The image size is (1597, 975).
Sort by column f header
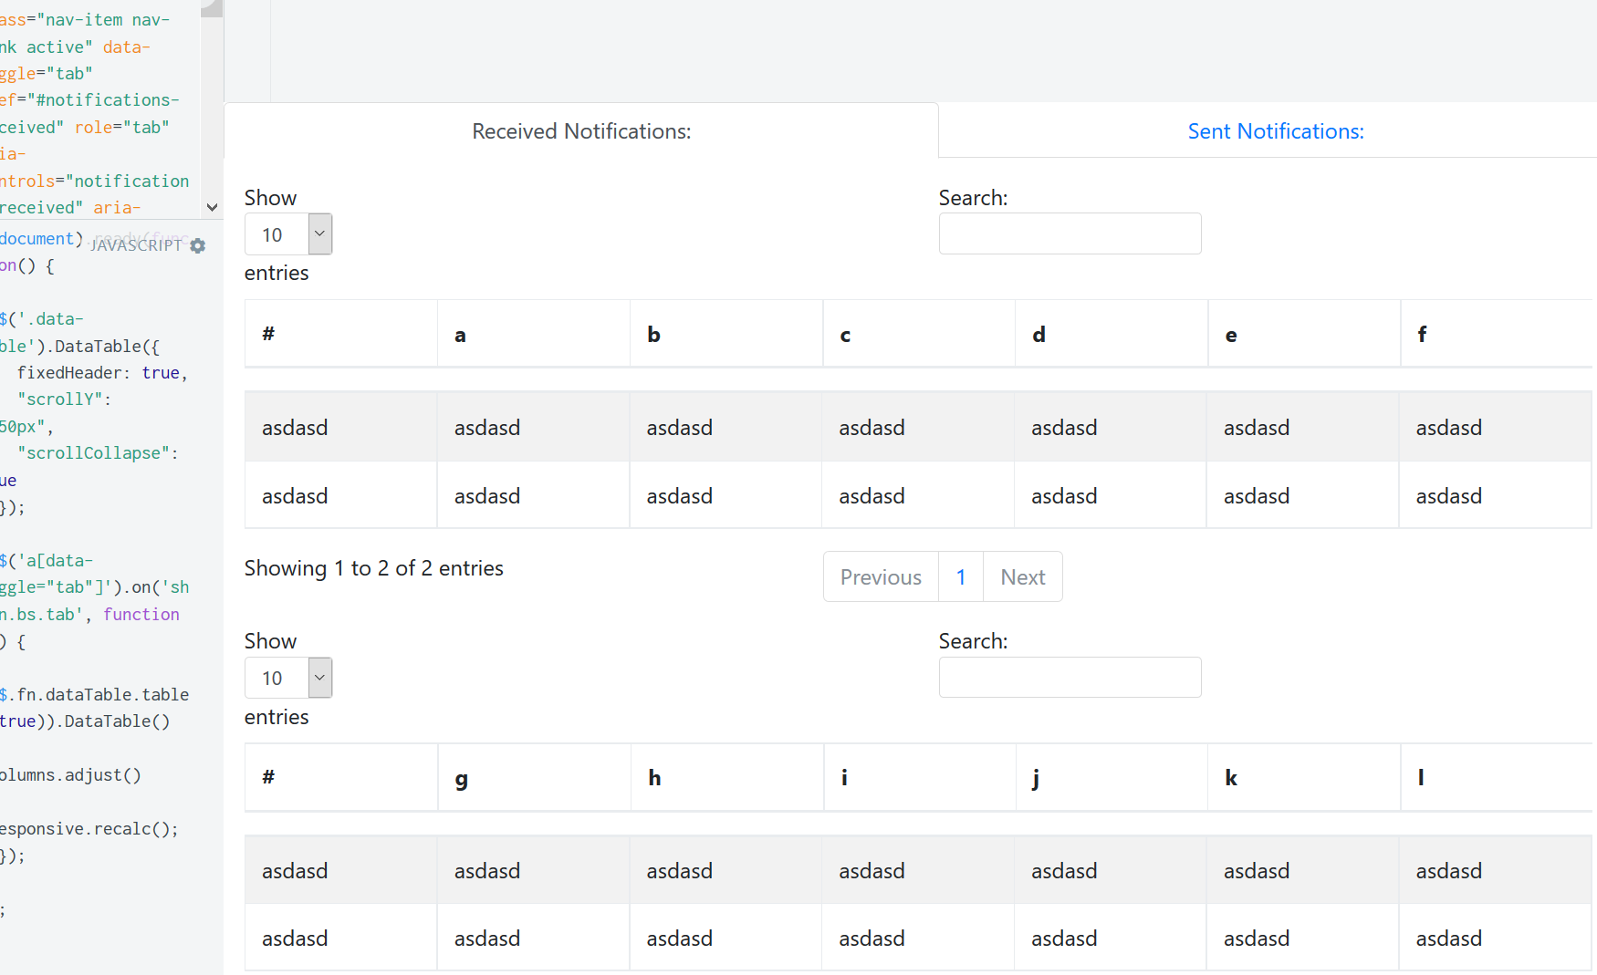[x=1495, y=335]
